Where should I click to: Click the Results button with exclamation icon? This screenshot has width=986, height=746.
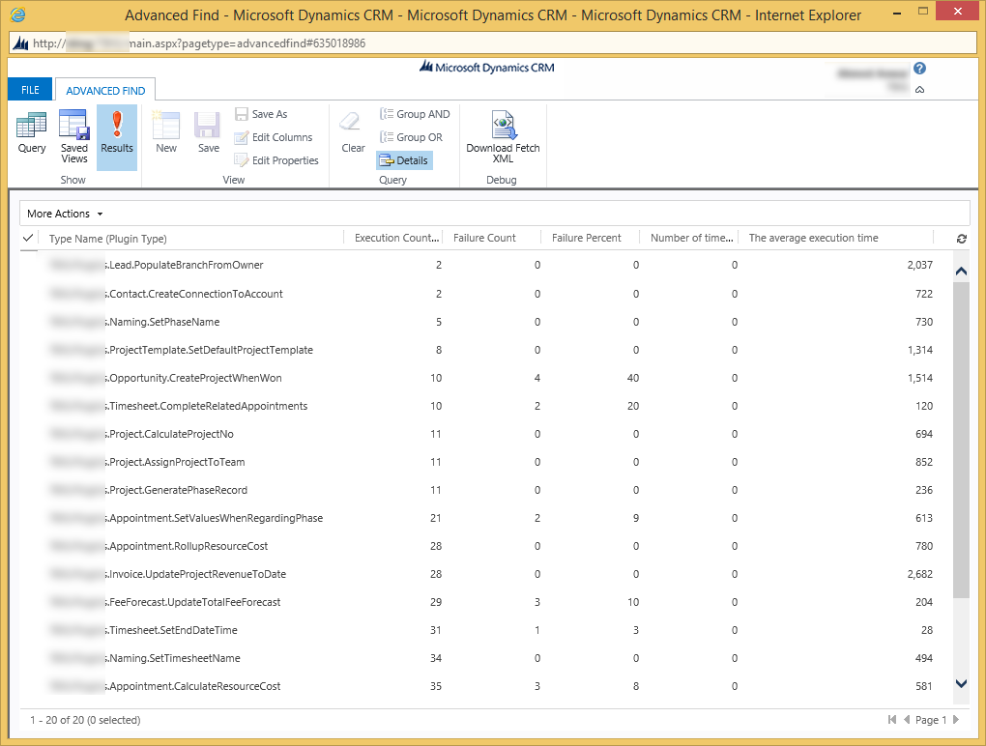pyautogui.click(x=117, y=134)
